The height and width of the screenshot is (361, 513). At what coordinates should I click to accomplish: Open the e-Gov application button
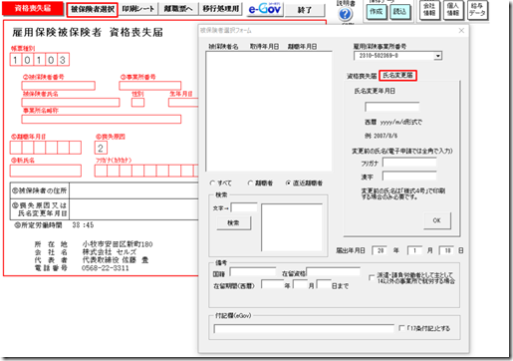coord(265,9)
